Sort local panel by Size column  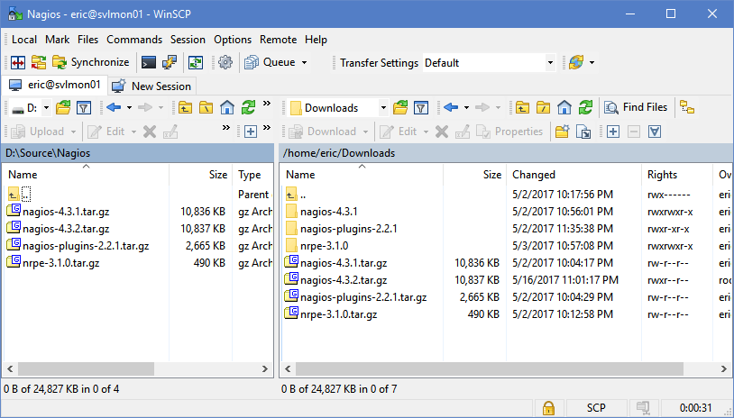200,175
